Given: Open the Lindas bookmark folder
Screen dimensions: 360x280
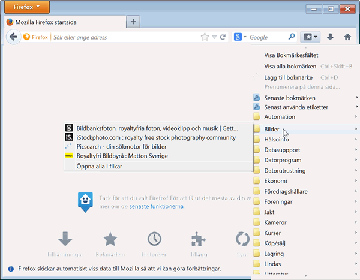Looking at the screenshot, I should click(x=305, y=264).
